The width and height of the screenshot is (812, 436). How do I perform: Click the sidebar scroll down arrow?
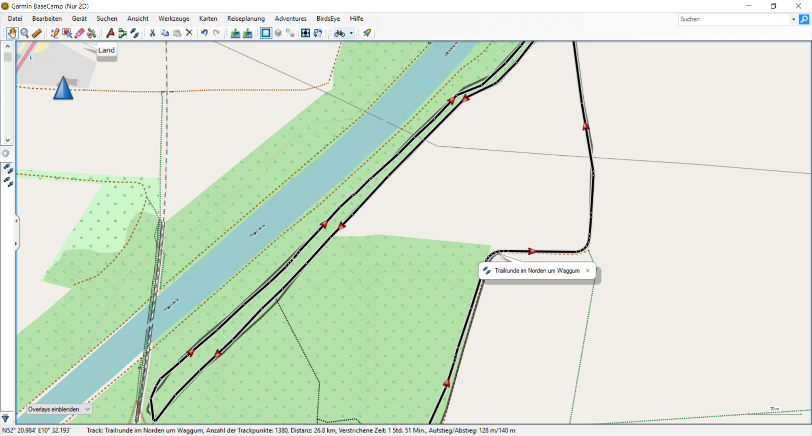click(8, 140)
